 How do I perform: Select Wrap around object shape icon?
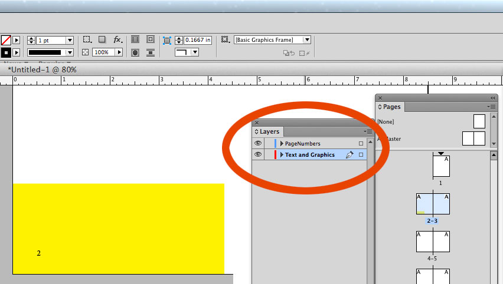pos(135,52)
